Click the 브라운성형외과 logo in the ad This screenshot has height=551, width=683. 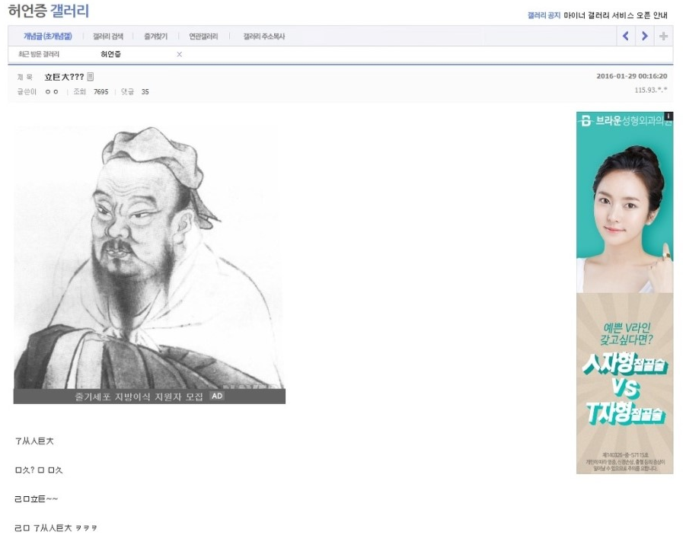coord(624,120)
